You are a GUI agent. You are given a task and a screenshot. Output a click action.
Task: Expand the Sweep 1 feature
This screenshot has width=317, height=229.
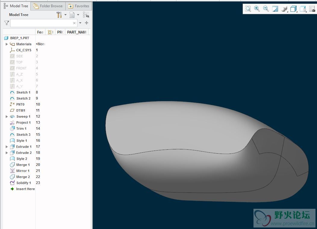(x=7, y=116)
